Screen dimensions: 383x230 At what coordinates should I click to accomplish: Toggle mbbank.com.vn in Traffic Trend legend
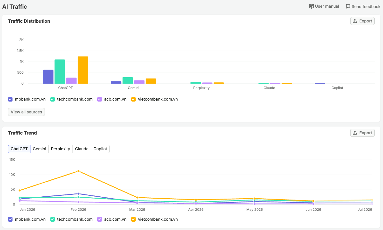(x=10, y=219)
